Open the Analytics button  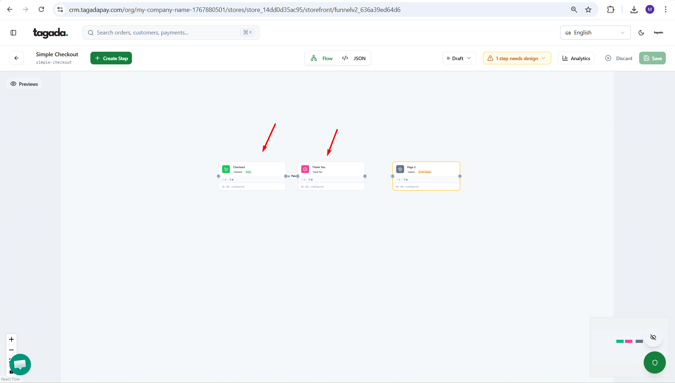[576, 58]
